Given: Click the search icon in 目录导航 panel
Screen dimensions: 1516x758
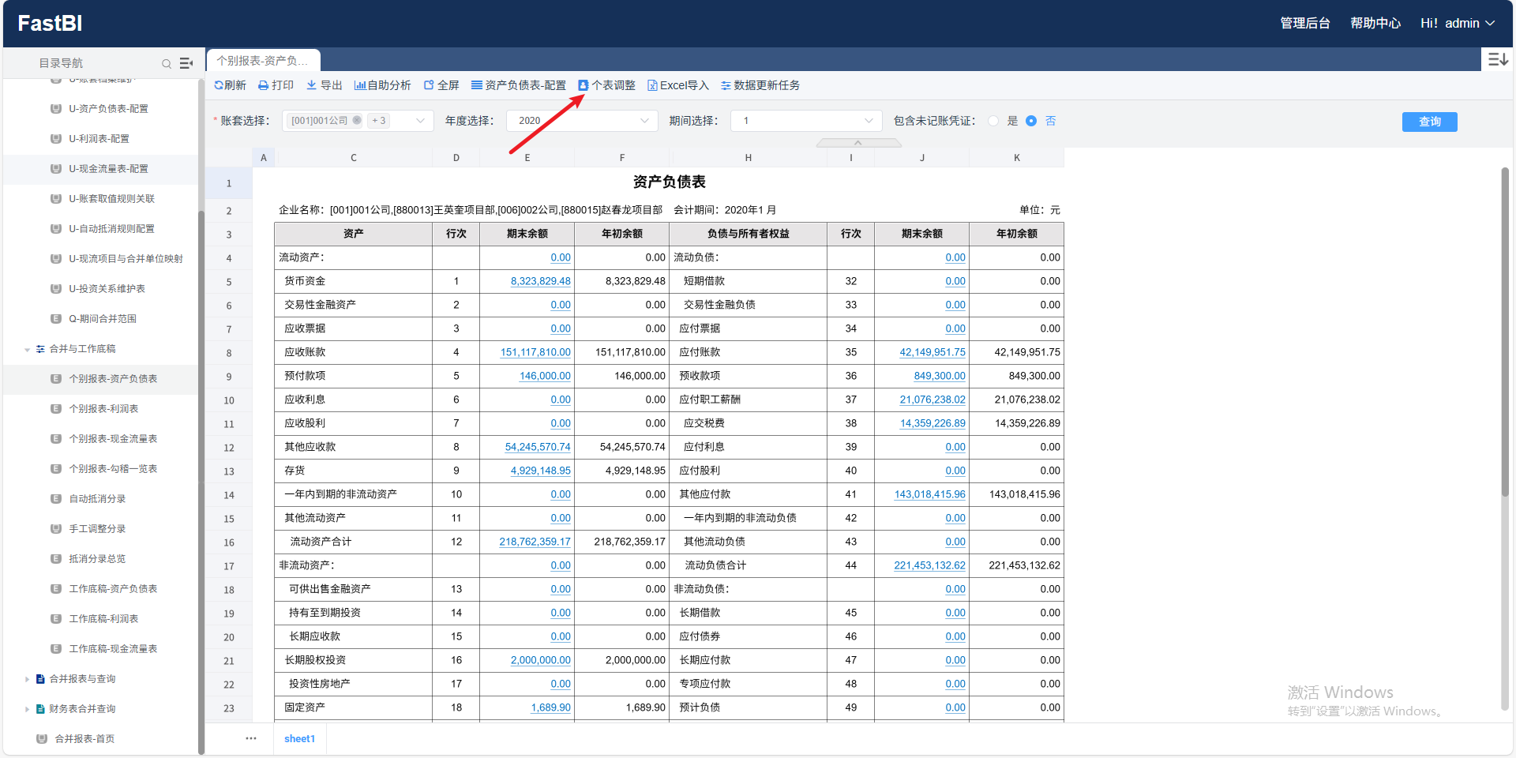Looking at the screenshot, I should (167, 63).
